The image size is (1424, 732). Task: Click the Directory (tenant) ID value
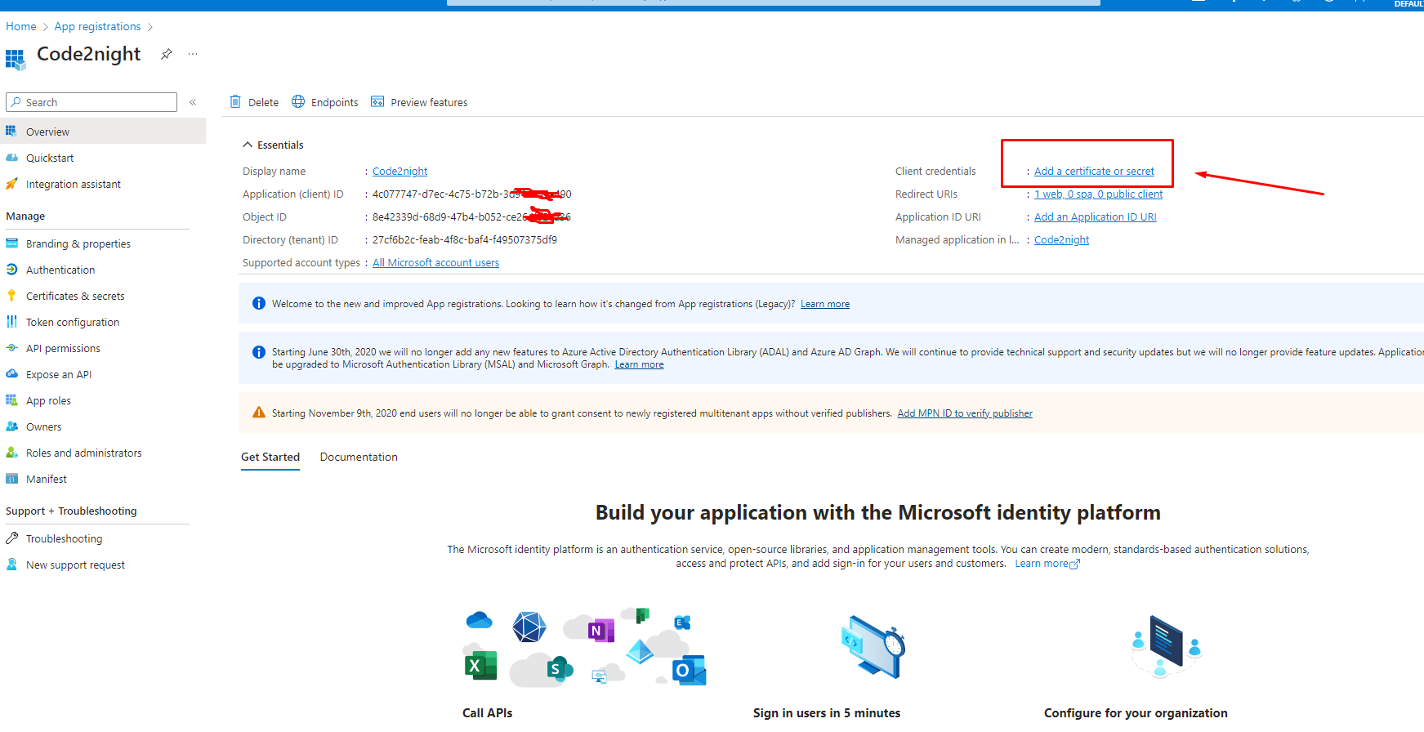point(465,239)
